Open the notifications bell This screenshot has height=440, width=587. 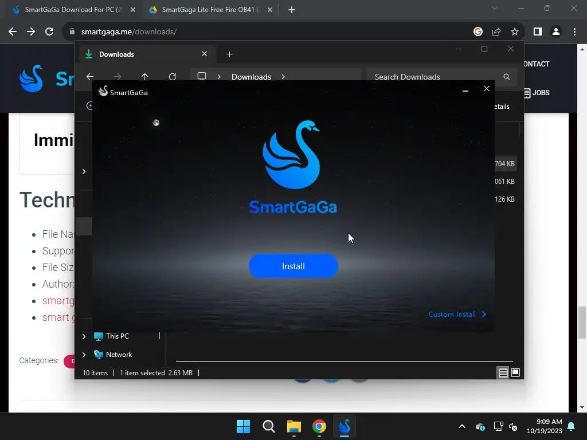(572, 426)
